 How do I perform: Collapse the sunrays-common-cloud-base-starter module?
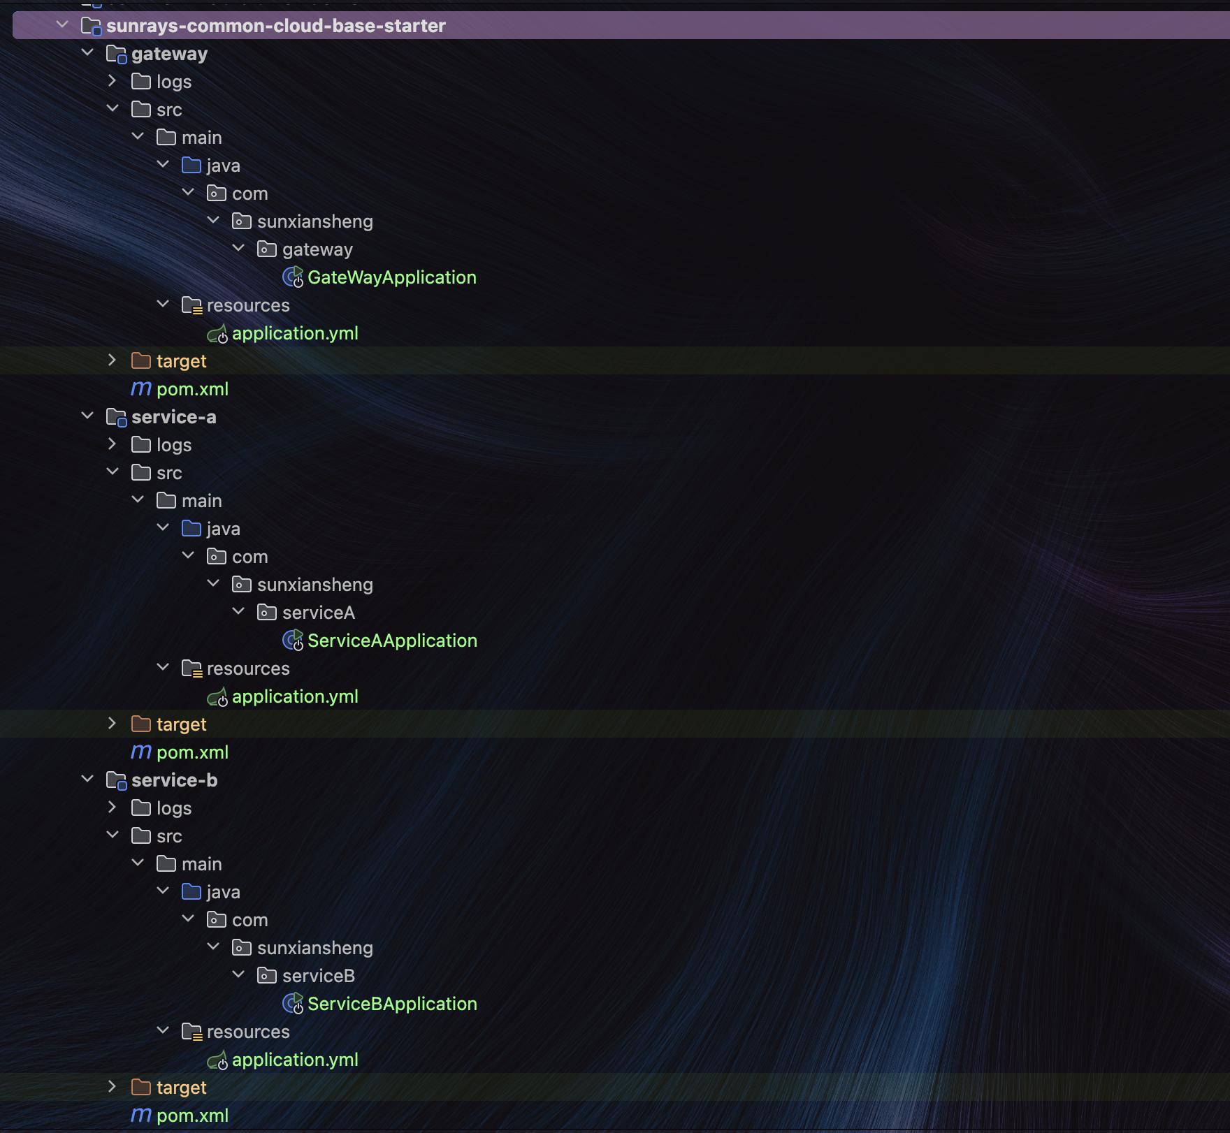click(x=62, y=25)
